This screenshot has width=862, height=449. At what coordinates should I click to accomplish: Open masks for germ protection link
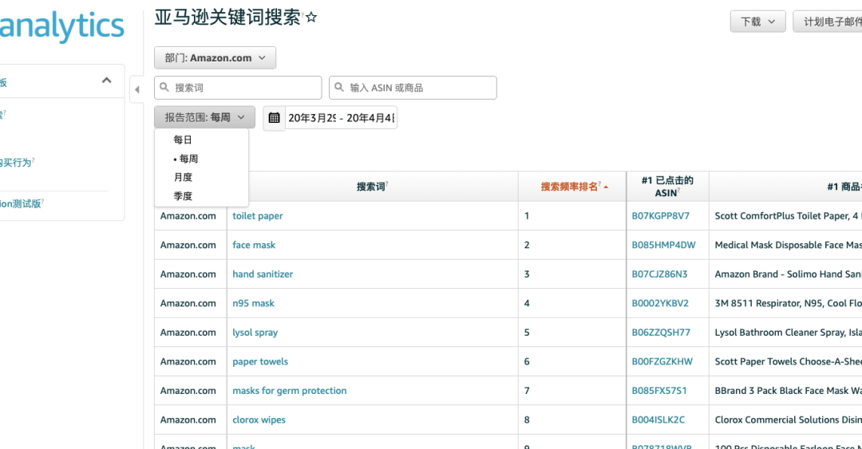(289, 391)
